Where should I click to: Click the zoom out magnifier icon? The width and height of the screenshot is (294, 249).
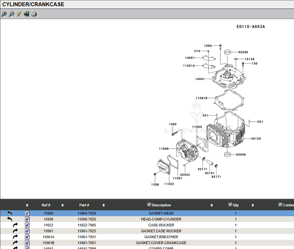[11, 14]
